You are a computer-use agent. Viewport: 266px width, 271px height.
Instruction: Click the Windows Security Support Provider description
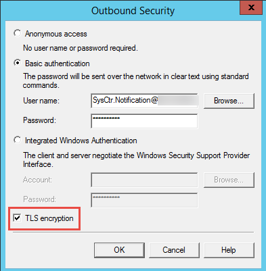tap(136, 159)
